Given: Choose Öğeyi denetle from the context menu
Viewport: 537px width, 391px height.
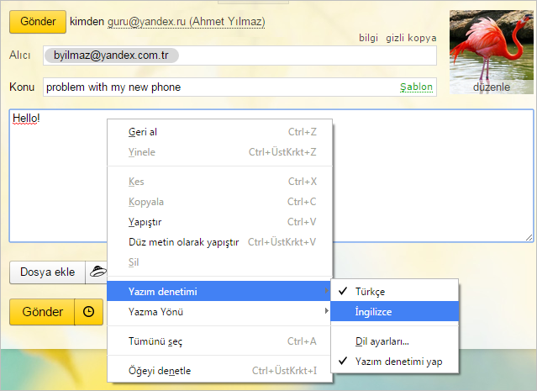Looking at the screenshot, I should (x=219, y=371).
